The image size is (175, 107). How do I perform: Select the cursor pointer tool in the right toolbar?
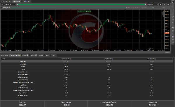point(173,2)
